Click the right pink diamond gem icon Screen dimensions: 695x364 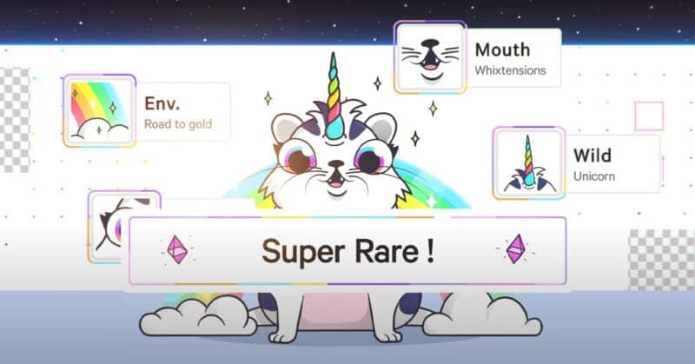pyautogui.click(x=516, y=249)
